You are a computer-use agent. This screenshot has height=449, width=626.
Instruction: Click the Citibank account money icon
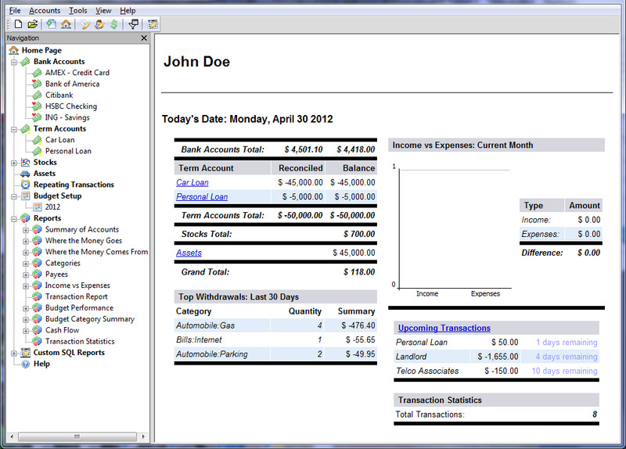click(x=37, y=95)
